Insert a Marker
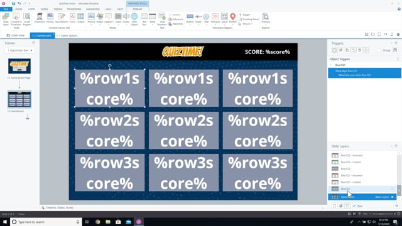The height and width of the screenshot is (226, 402). [233, 19]
